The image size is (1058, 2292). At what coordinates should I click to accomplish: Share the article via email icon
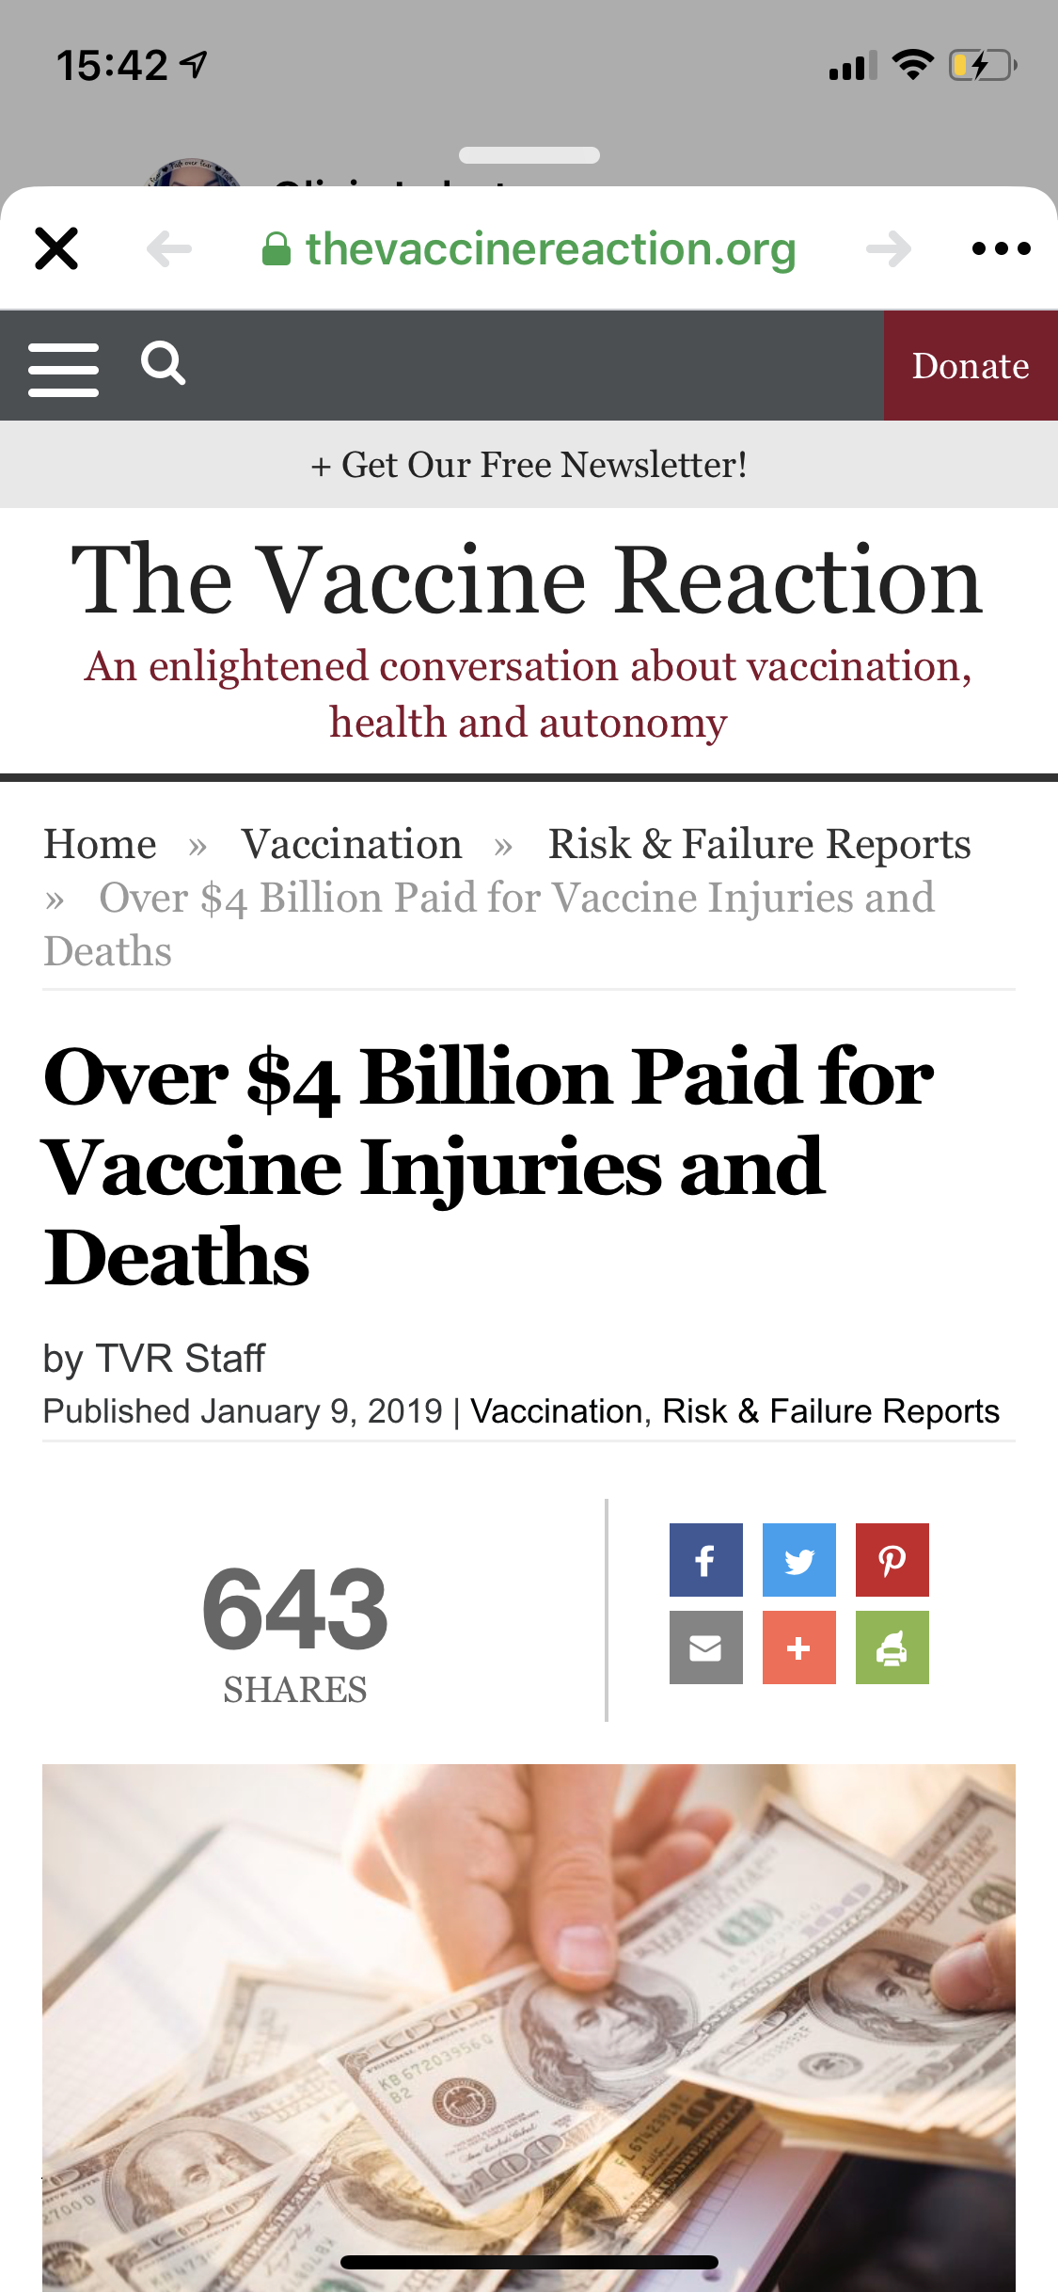click(x=705, y=1647)
